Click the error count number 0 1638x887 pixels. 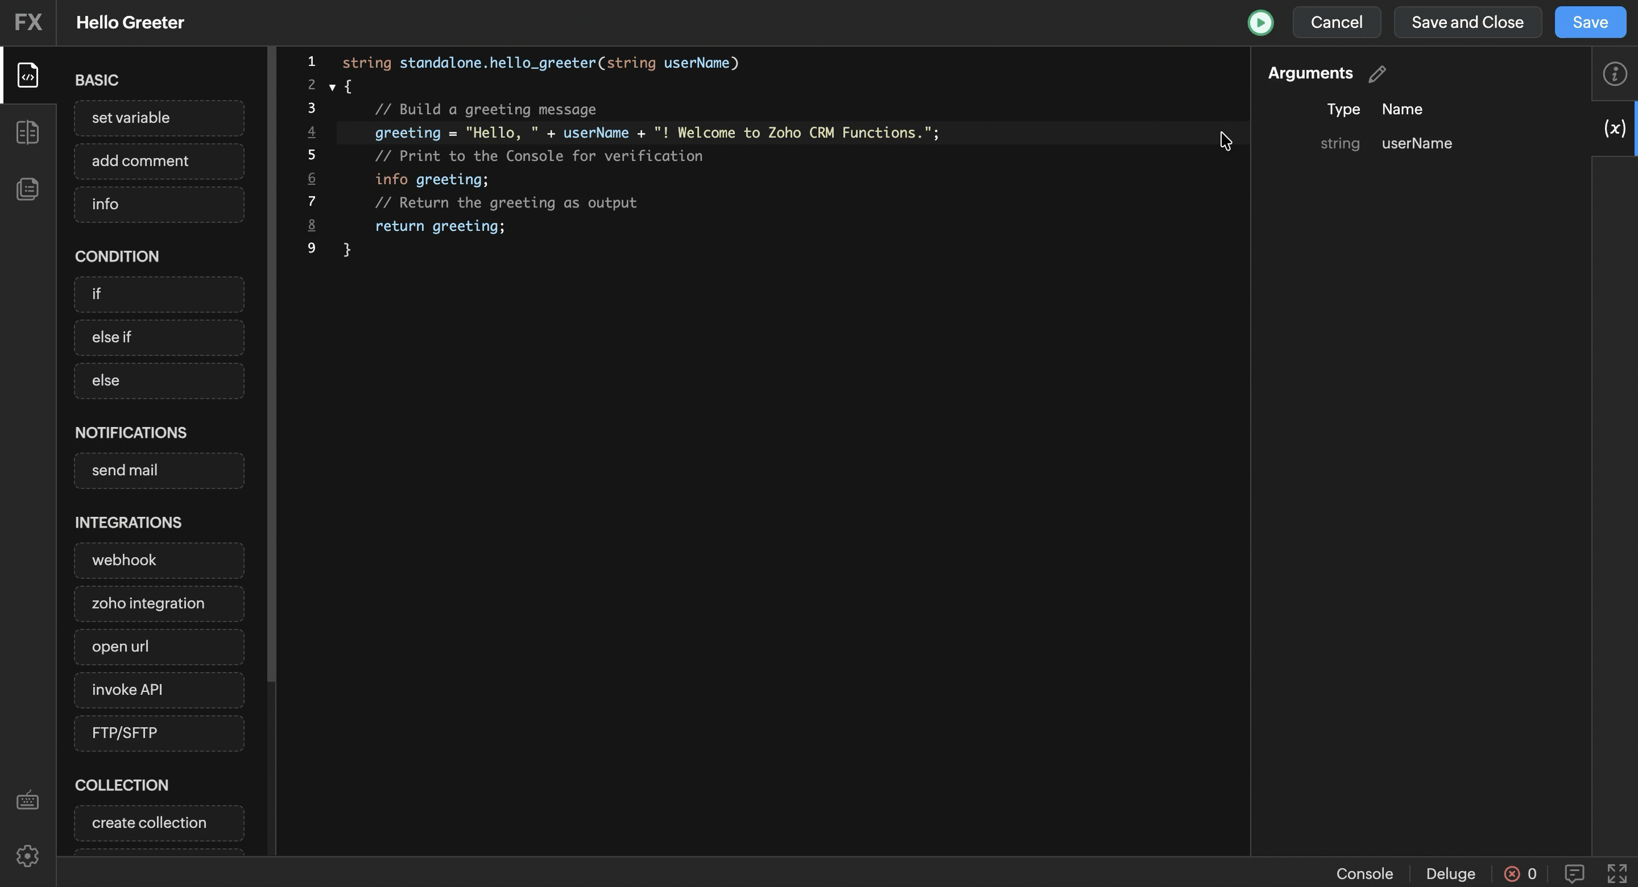coord(1532,874)
